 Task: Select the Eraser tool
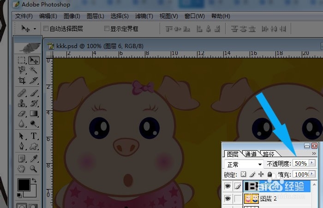(22, 113)
